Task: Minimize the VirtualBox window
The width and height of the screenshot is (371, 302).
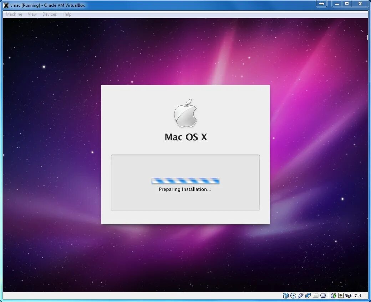Action: (x=337, y=4)
